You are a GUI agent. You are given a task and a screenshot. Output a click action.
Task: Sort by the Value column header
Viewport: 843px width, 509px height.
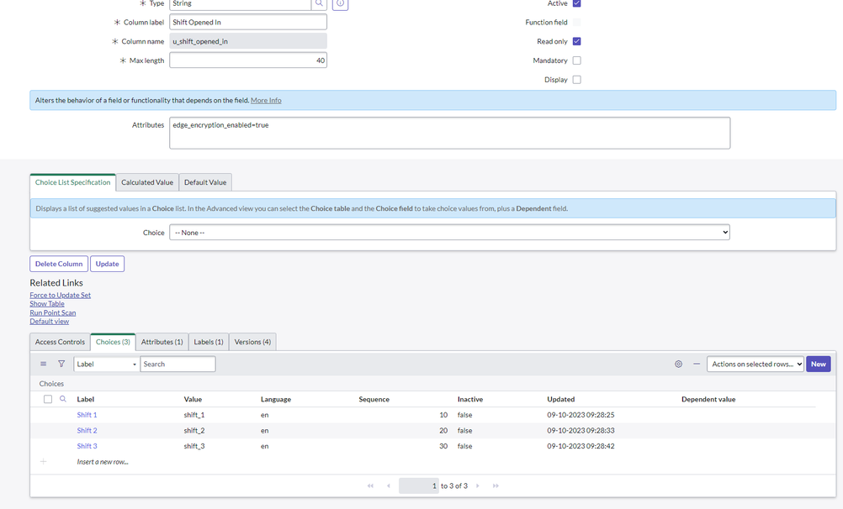click(193, 400)
